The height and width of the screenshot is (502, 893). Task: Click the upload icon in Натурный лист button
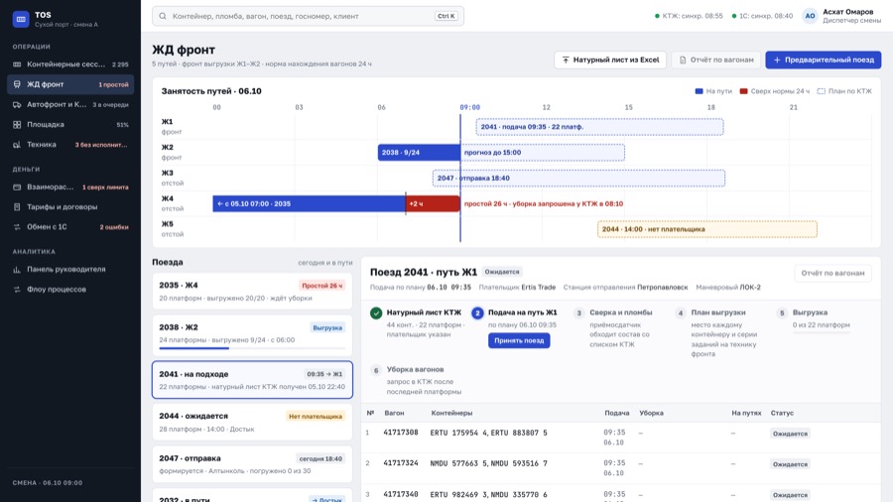coord(566,60)
